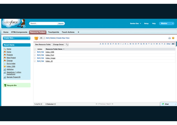Open the Recycle Bin link
The width and height of the screenshot is (177, 125).
point(12,86)
